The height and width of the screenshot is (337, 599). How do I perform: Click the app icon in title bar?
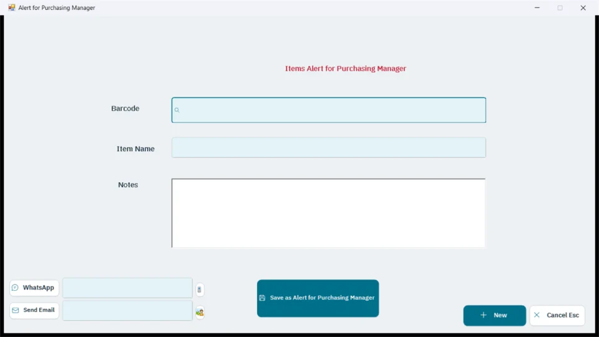coord(11,7)
